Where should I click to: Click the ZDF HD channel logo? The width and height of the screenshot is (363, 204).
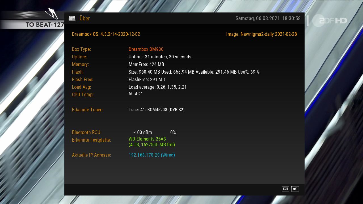point(329,21)
